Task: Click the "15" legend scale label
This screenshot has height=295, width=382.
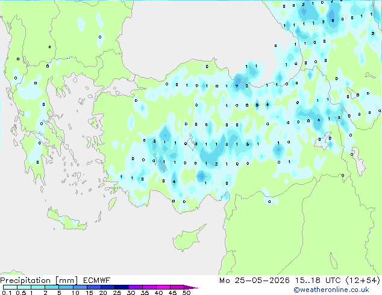Action: tap(89, 293)
